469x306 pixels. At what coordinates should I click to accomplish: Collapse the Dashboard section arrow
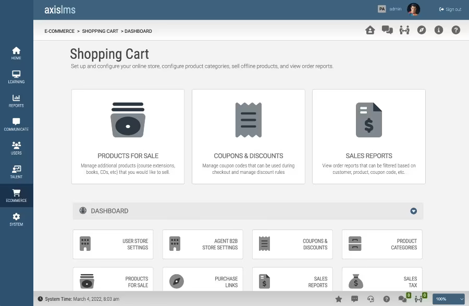[413, 211]
